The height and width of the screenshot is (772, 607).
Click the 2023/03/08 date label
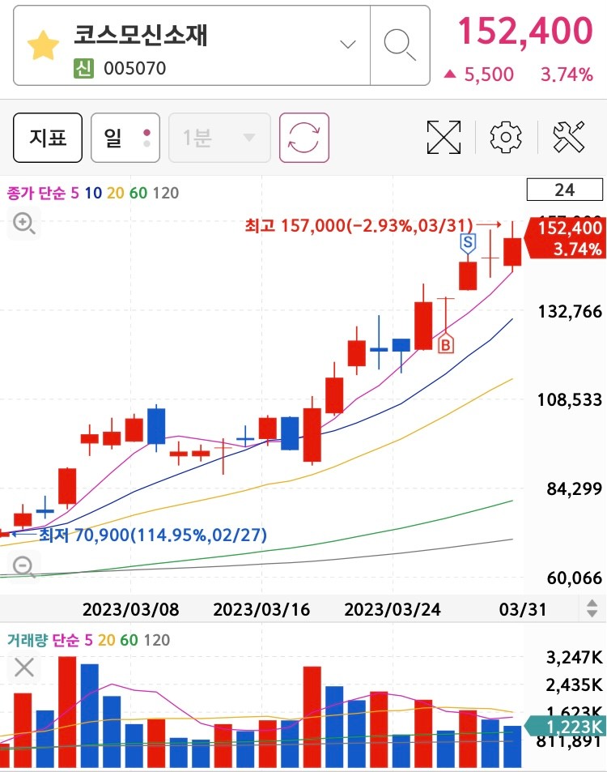130,609
